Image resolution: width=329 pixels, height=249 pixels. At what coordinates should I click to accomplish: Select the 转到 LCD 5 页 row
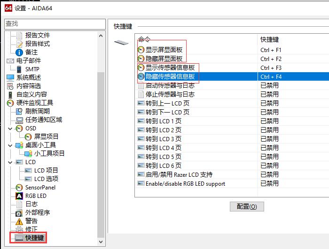tap(232, 157)
